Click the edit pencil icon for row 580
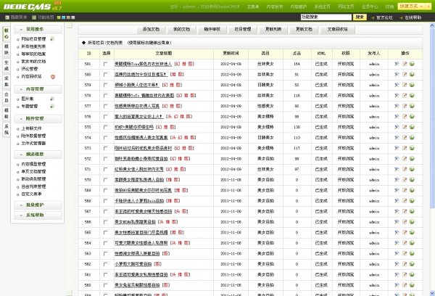The image size is (435, 296). tap(405, 75)
